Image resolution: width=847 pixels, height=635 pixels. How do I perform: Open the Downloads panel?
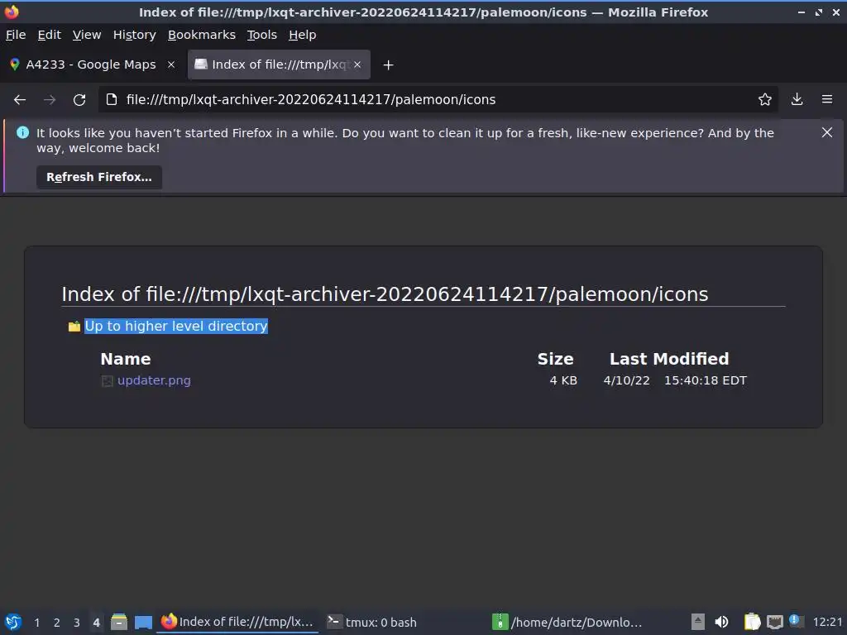coord(797,99)
